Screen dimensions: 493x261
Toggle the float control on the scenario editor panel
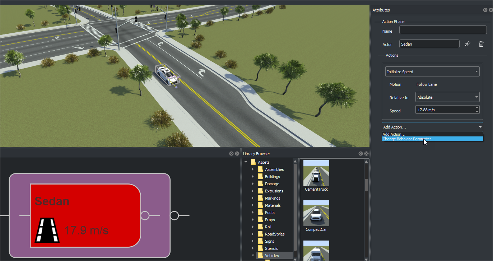click(x=231, y=153)
